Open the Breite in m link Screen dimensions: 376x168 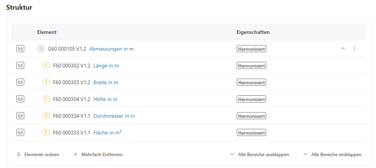[106, 82]
